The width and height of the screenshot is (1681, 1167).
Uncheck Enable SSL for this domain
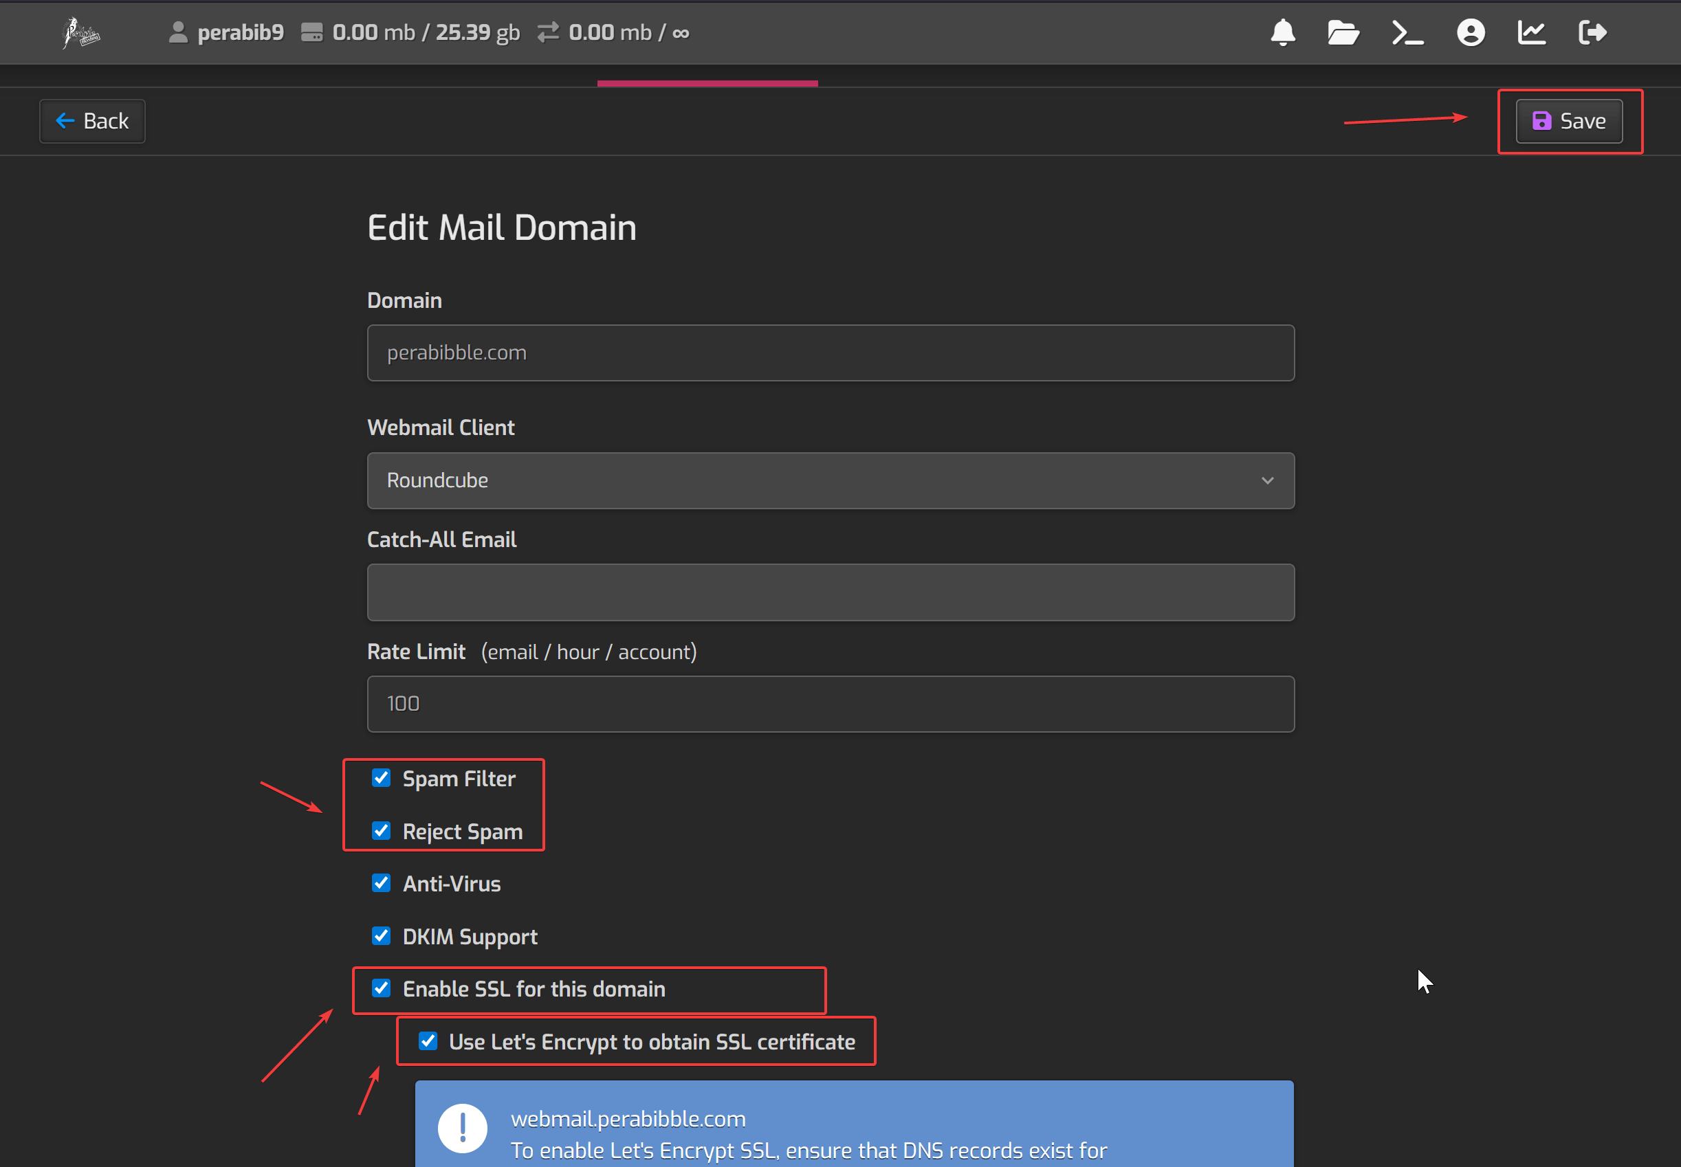pyautogui.click(x=381, y=988)
